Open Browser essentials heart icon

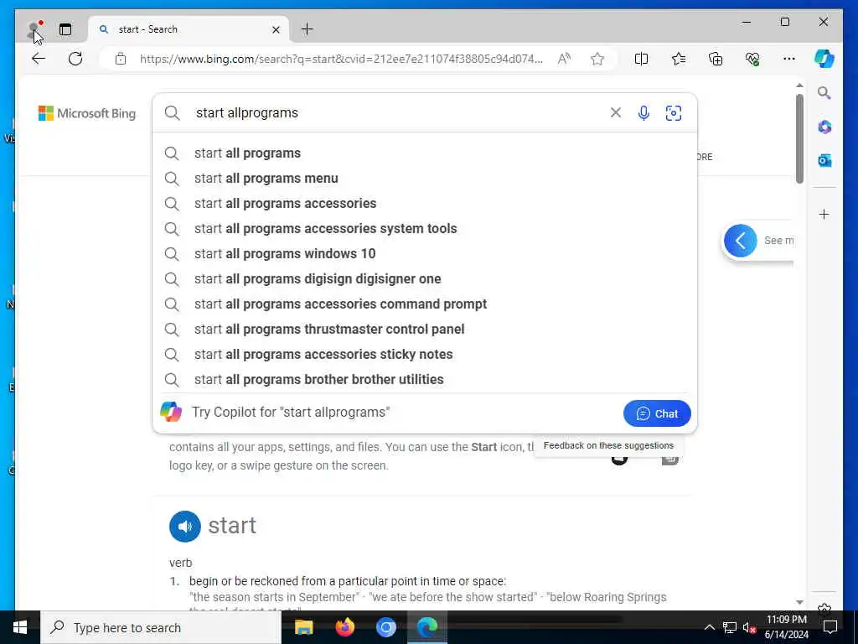752,59
